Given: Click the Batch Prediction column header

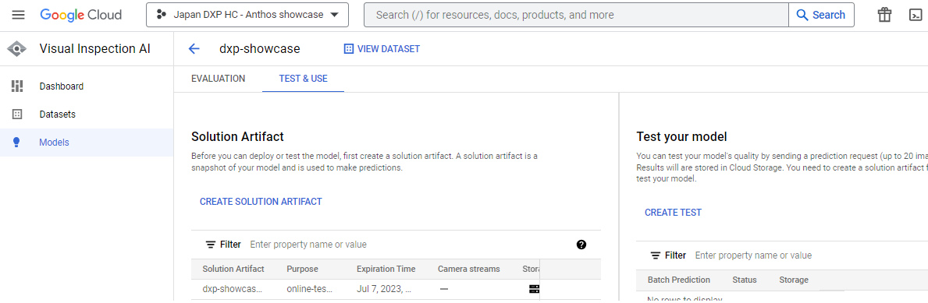Looking at the screenshot, I should (x=679, y=280).
